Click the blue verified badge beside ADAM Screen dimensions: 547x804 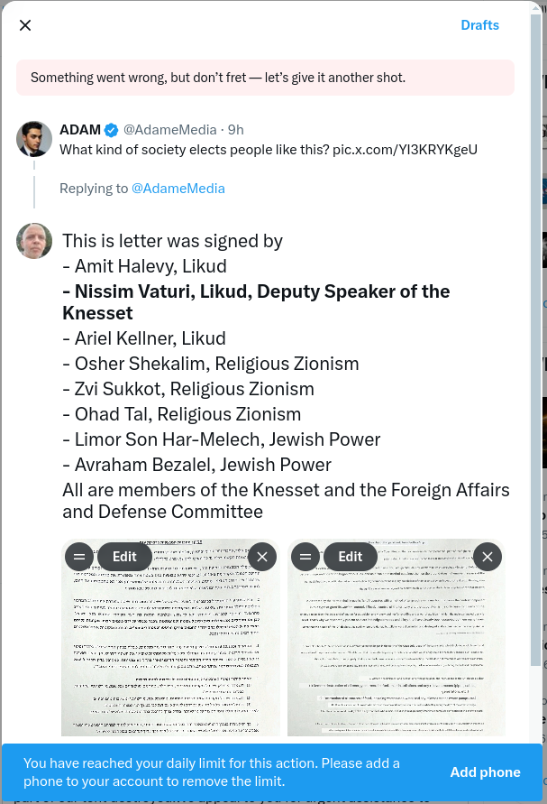(112, 130)
